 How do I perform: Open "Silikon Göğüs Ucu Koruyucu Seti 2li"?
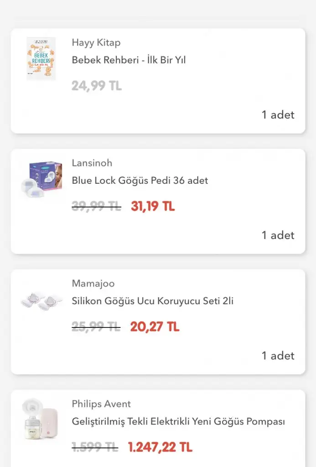tap(152, 301)
